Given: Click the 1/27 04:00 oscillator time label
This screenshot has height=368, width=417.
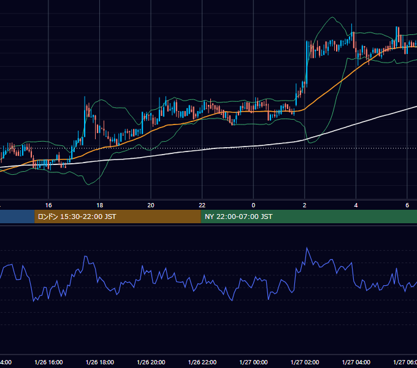Looking at the screenshot, I should click(356, 362).
